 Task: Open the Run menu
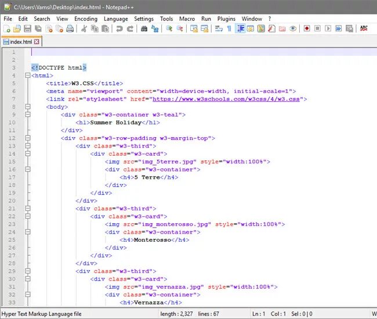pyautogui.click(x=206, y=19)
